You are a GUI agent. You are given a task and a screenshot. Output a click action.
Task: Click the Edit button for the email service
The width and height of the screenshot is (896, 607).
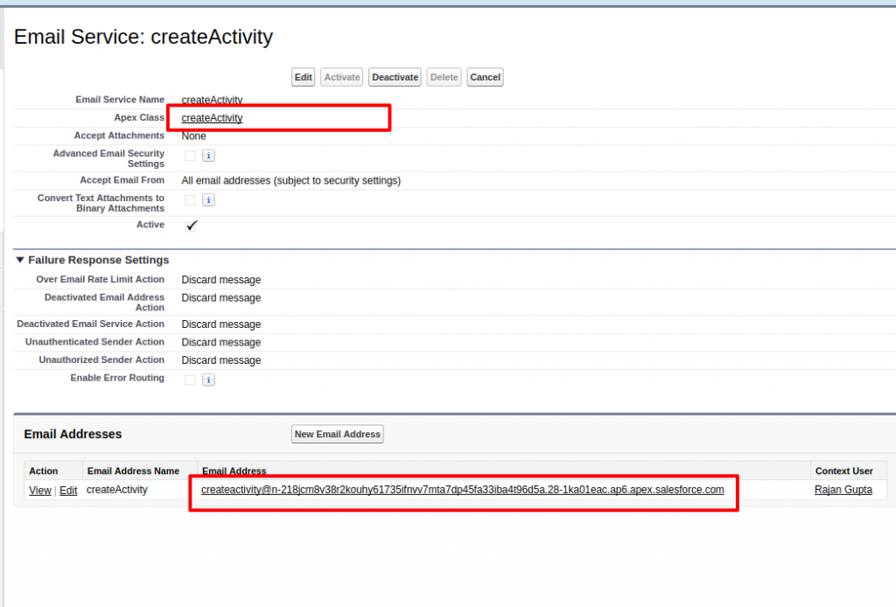(303, 77)
